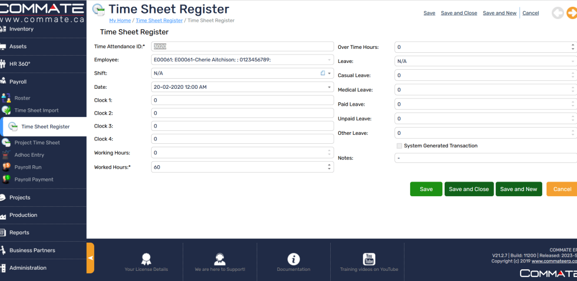Click the support headset icon
The image size is (577, 281).
(220, 259)
